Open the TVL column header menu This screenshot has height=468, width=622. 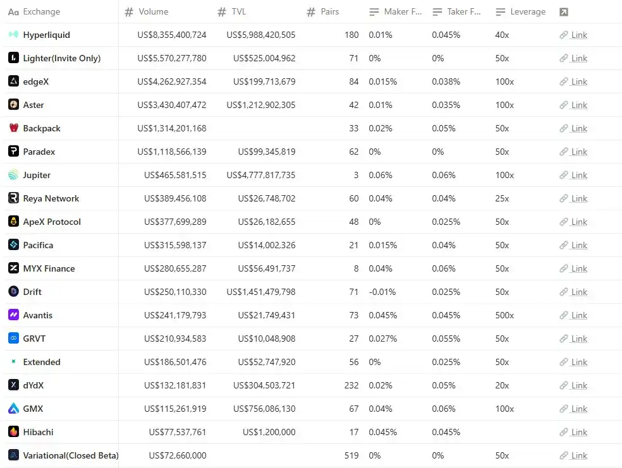coord(238,11)
